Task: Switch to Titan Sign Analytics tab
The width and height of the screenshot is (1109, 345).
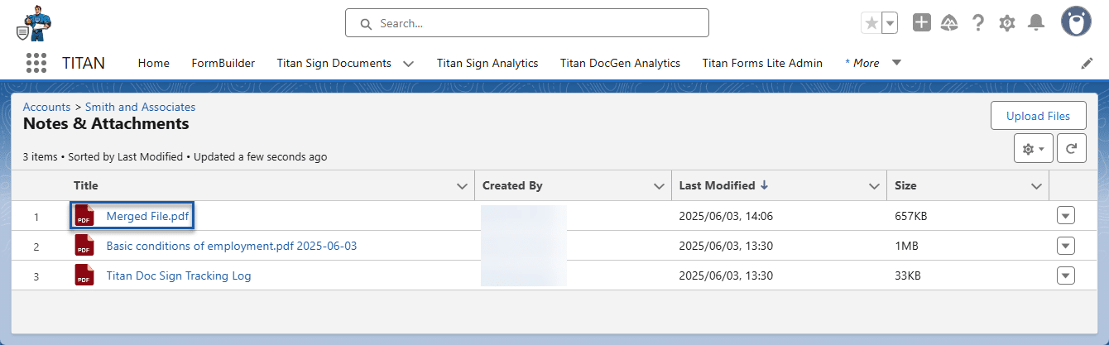Action: 487,63
